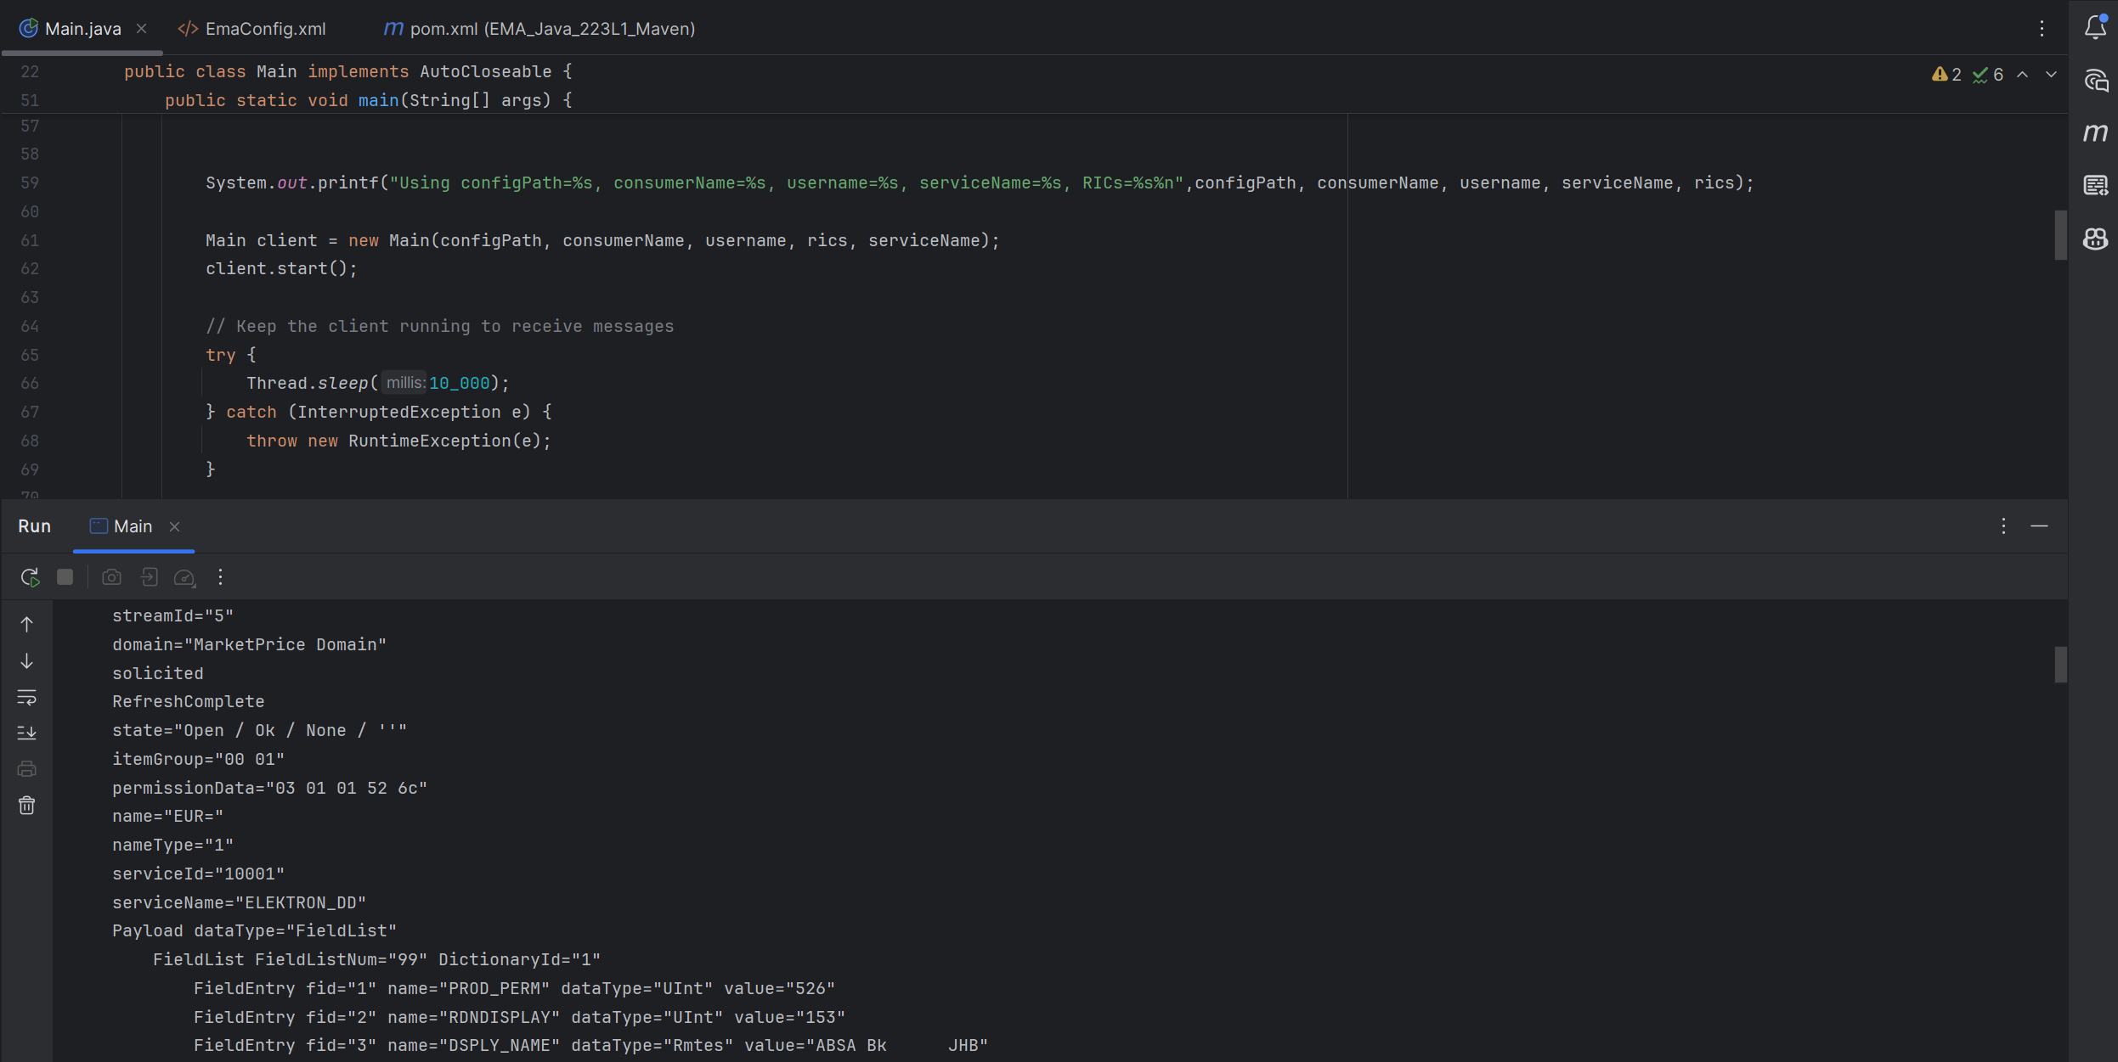Click the warnings count indicator
The width and height of the screenshot is (2118, 1062).
coord(1946,75)
